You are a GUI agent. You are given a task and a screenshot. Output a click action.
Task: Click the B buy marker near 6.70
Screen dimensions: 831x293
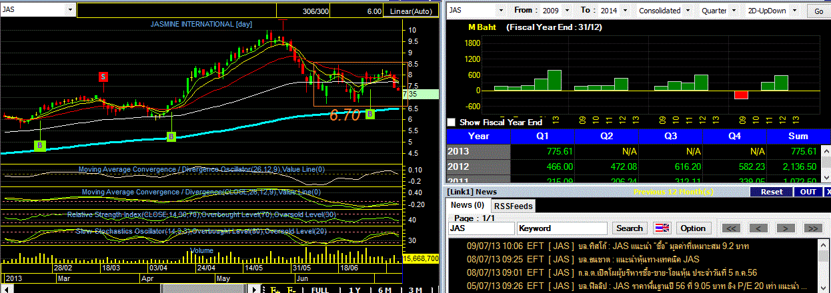[370, 114]
